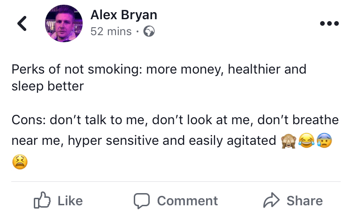Click the tired face emoji
Viewport: 352px width, 217px height.
[19, 162]
